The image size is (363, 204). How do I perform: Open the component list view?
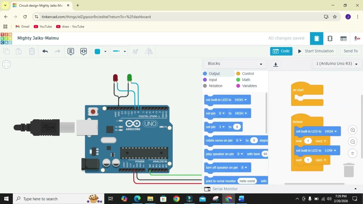click(x=343, y=39)
